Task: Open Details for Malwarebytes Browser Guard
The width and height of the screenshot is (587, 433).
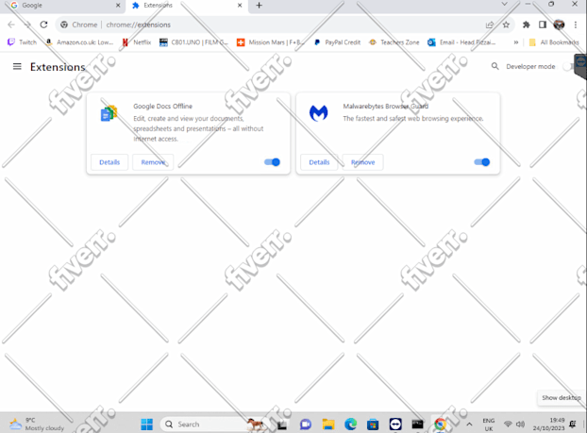Action: tap(319, 162)
